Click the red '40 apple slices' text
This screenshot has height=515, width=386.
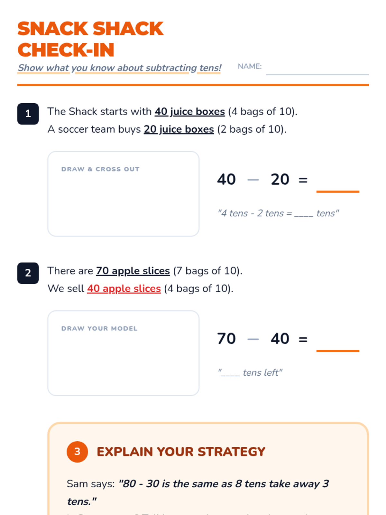tap(124, 288)
